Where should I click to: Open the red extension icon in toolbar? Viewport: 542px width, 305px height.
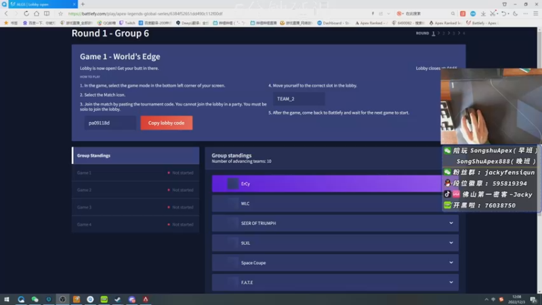[x=463, y=14]
